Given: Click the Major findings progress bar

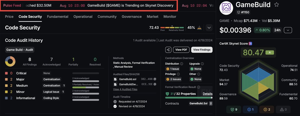Looking at the screenshot, I should (85, 81).
